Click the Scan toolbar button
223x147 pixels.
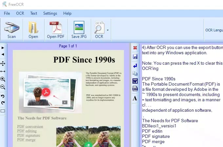(11, 30)
